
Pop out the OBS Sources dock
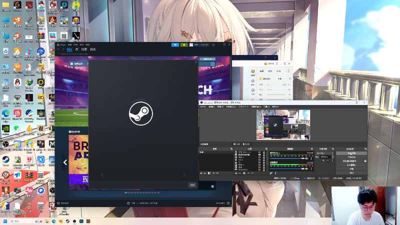point(266,149)
